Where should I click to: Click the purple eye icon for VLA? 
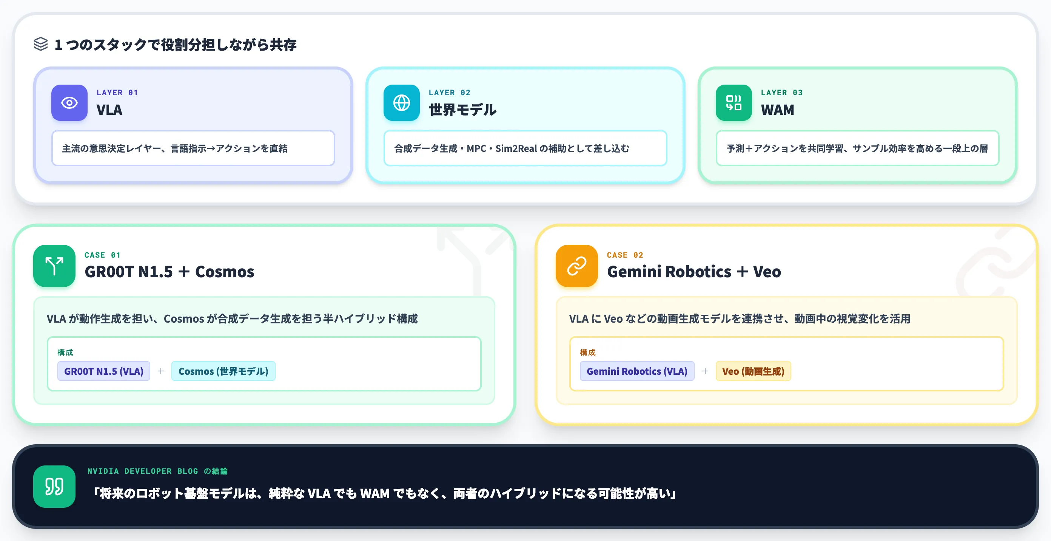[x=69, y=102]
